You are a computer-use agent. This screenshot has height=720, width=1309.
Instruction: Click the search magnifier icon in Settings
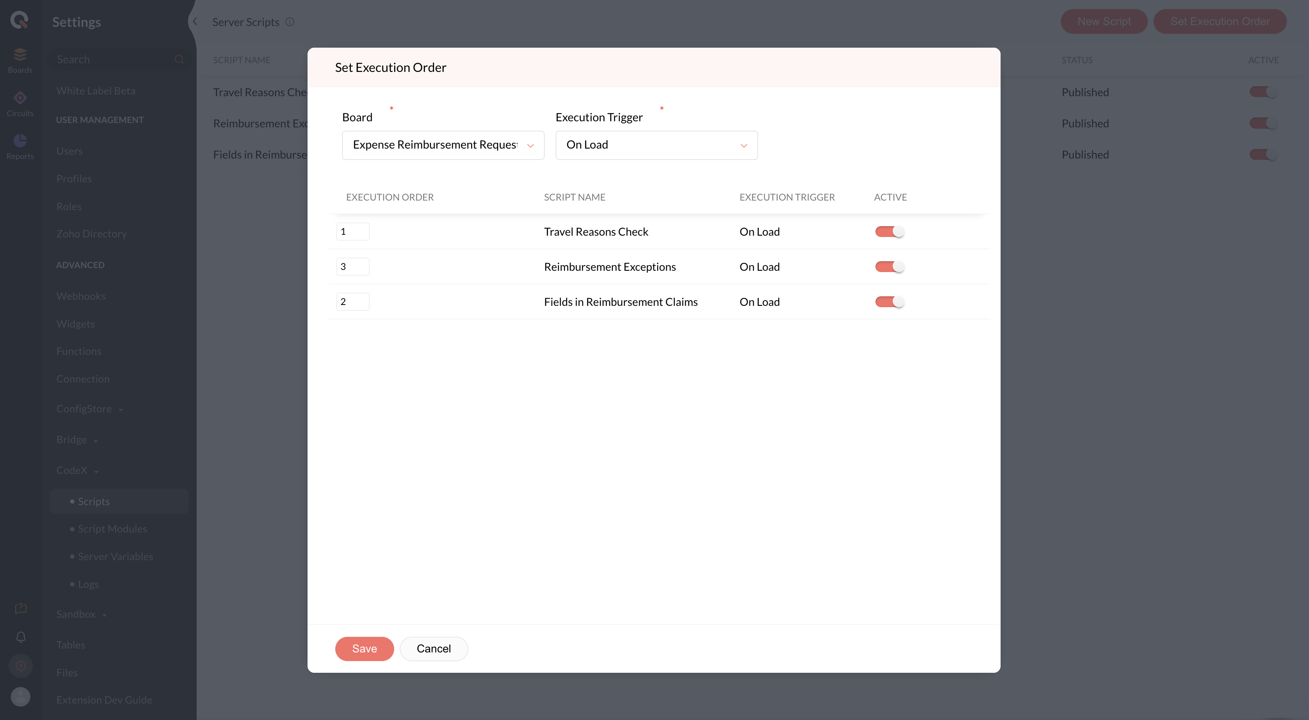(179, 59)
